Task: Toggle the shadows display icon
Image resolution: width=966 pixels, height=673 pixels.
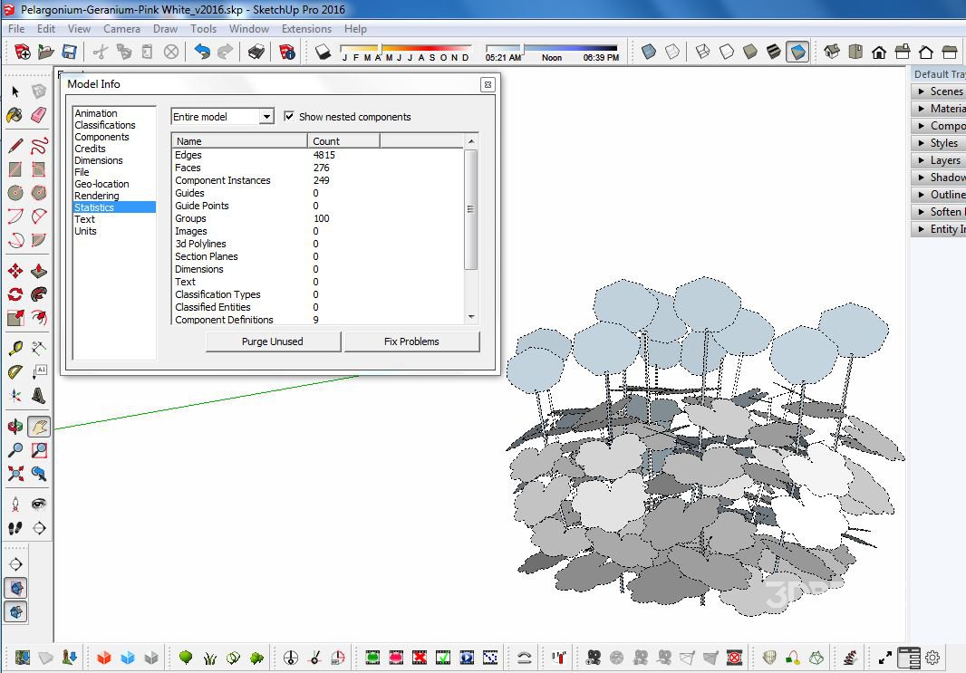Action: 324,52
